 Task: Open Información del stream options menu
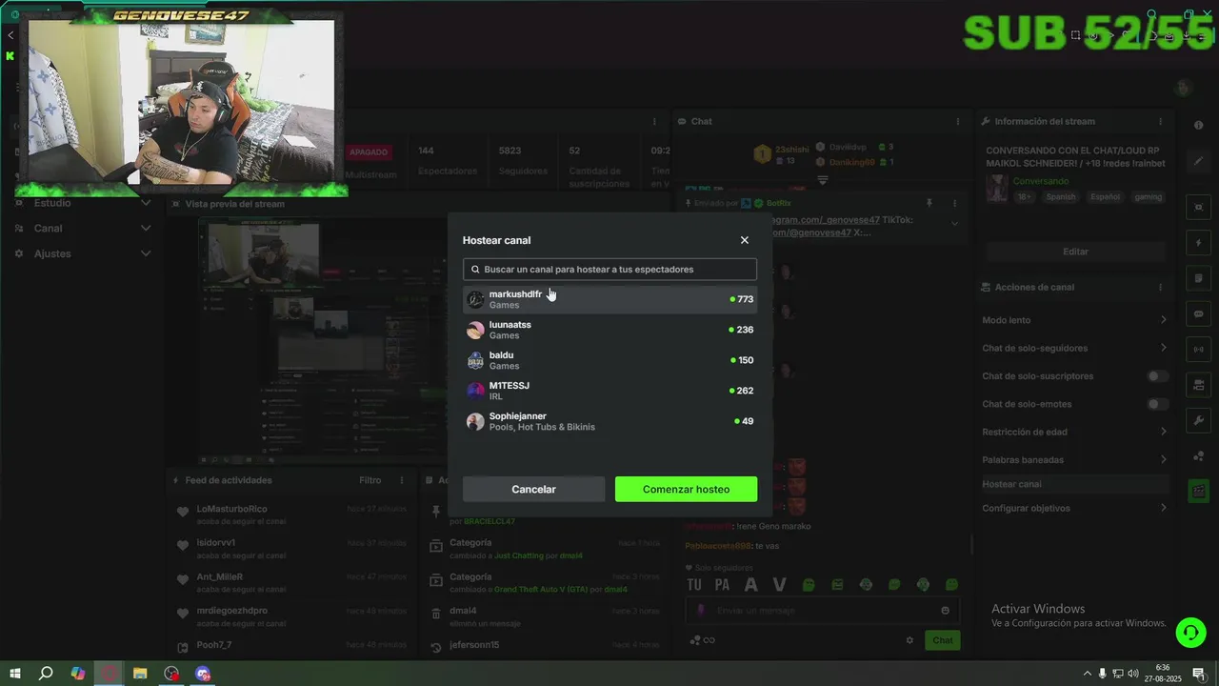tap(1160, 122)
